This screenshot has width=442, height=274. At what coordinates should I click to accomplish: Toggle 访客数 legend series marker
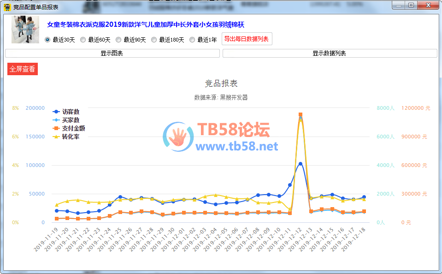point(56,112)
